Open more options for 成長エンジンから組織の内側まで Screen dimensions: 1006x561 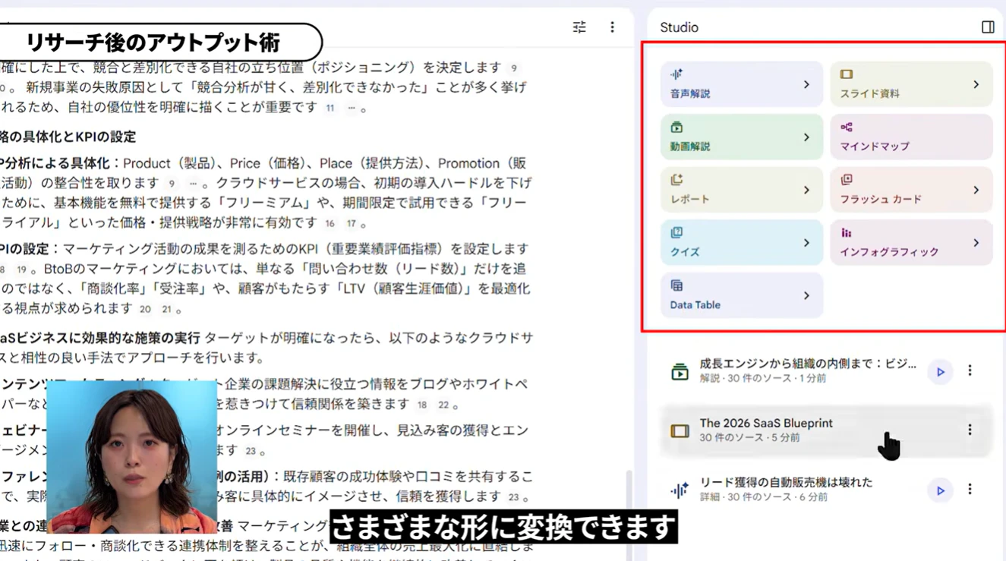point(970,370)
